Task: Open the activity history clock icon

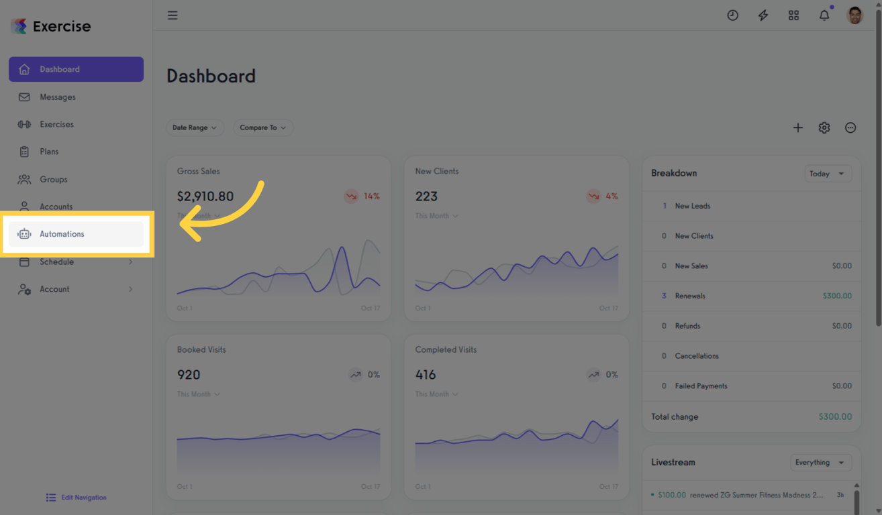Action: point(732,15)
